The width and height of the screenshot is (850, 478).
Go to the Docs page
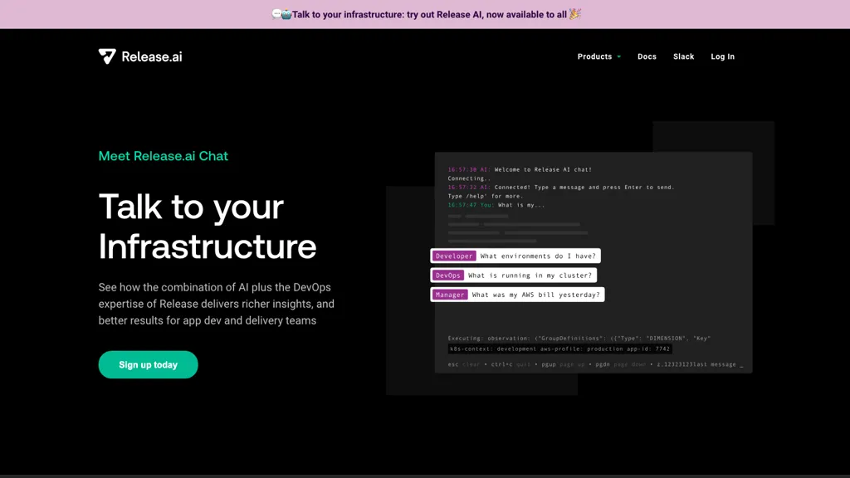click(x=647, y=56)
